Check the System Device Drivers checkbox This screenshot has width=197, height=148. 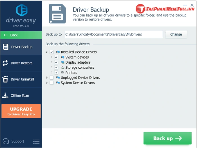52,83
